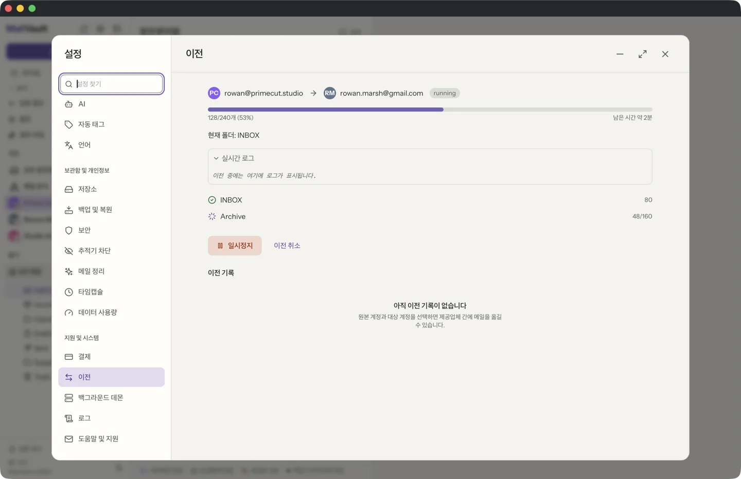Click the search magnifier icon
This screenshot has width=741, height=479.
click(68, 84)
